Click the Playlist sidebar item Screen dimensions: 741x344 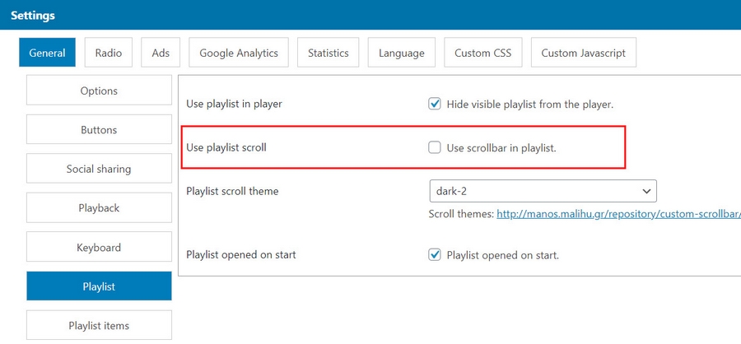click(x=99, y=286)
